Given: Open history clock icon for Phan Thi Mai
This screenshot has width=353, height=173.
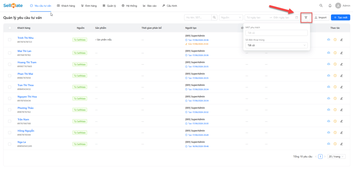Looking at the screenshot, I should 335,75.
